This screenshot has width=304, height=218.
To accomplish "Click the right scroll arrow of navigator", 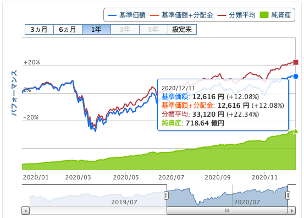I will coord(292,210).
